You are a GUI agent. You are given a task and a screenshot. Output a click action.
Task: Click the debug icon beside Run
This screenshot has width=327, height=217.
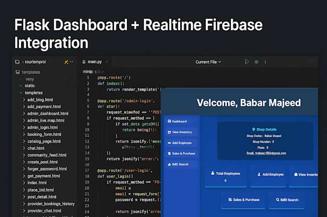256,62
